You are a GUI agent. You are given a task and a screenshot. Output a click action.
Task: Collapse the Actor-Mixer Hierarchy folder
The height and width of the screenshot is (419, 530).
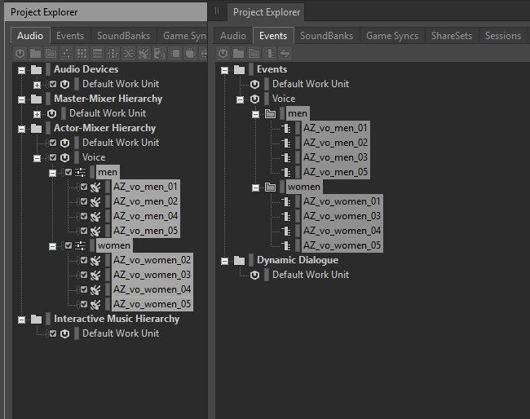click(22, 129)
